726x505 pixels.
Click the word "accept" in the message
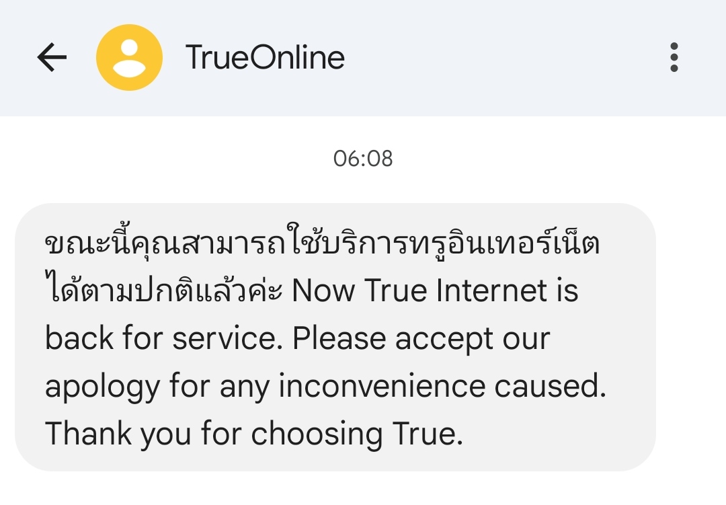click(x=444, y=340)
